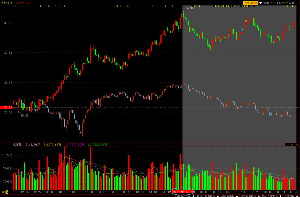The width and height of the screenshot is (300, 197).
Task: Toggle the 主图 main chart option
Action: (273, 3)
